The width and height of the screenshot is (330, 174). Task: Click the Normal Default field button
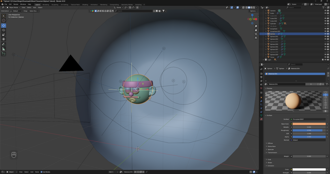(308, 140)
